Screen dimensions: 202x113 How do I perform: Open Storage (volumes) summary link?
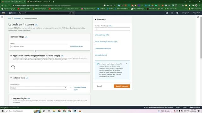point(101,55)
